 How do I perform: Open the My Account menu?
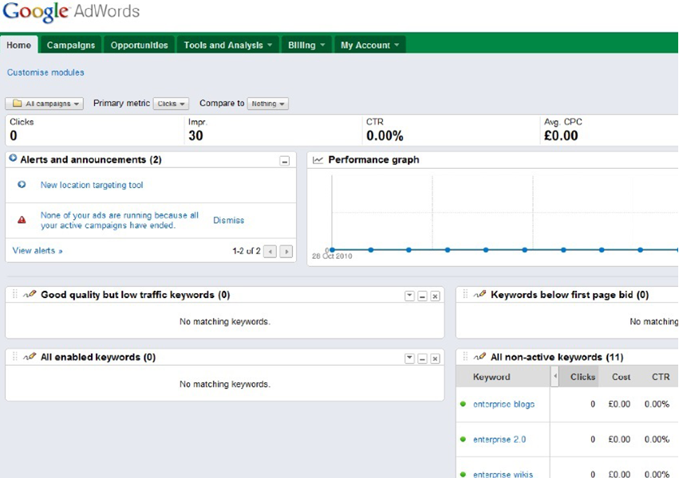click(x=369, y=45)
